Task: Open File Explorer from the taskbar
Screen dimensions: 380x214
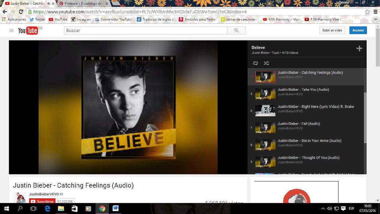Action: pos(61,209)
